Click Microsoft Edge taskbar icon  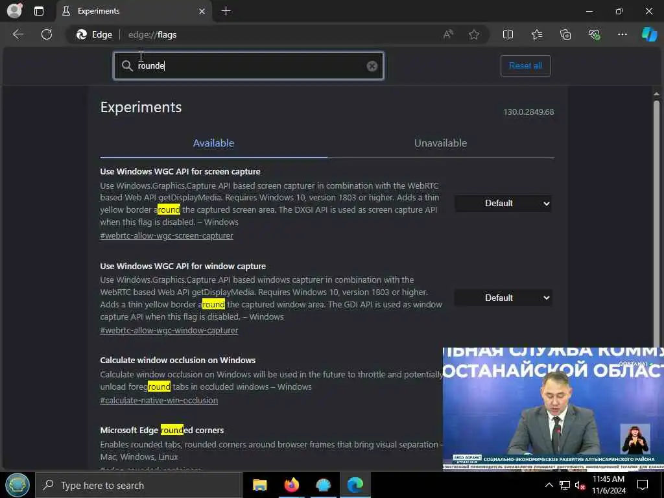point(355,485)
